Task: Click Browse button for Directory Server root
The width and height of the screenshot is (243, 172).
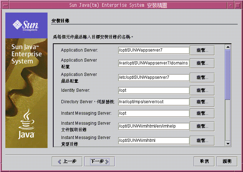Action: click(202, 102)
